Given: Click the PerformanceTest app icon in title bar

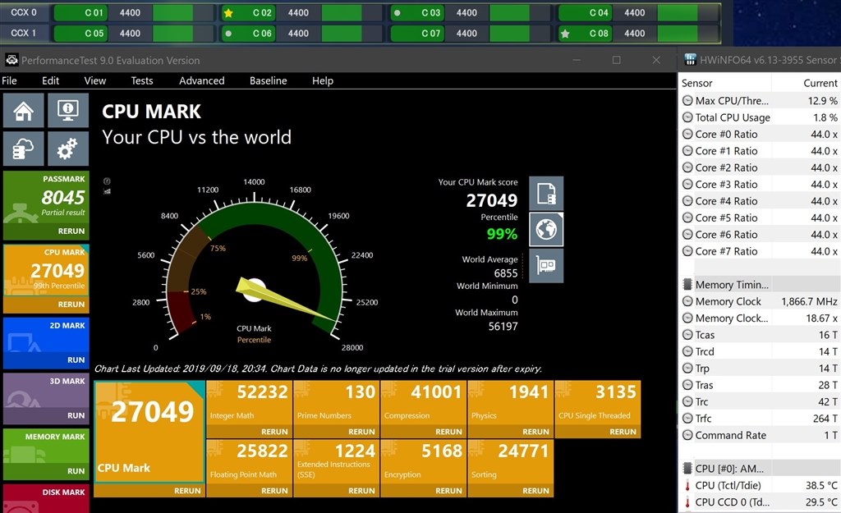Looking at the screenshot, I should [x=11, y=60].
